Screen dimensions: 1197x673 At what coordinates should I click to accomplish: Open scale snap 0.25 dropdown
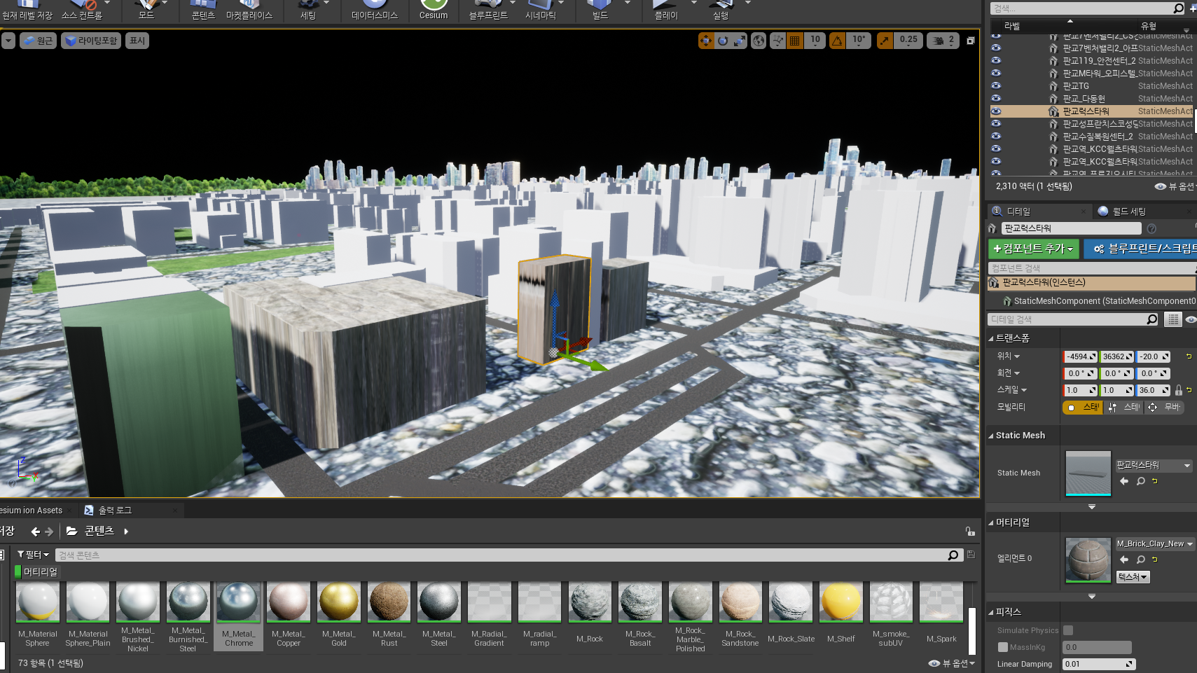[x=908, y=41]
